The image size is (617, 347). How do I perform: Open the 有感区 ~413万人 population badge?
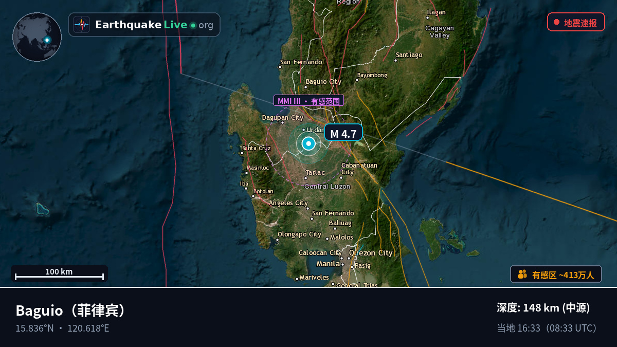coord(556,275)
